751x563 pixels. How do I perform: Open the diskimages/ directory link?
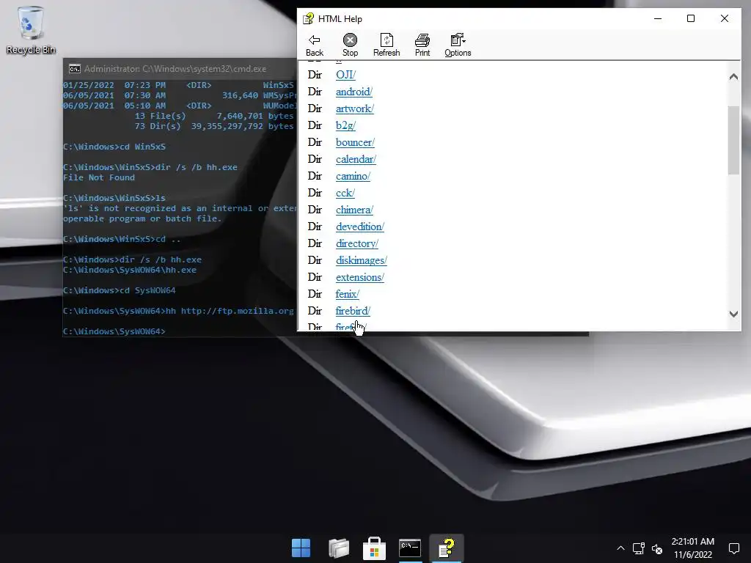point(361,260)
